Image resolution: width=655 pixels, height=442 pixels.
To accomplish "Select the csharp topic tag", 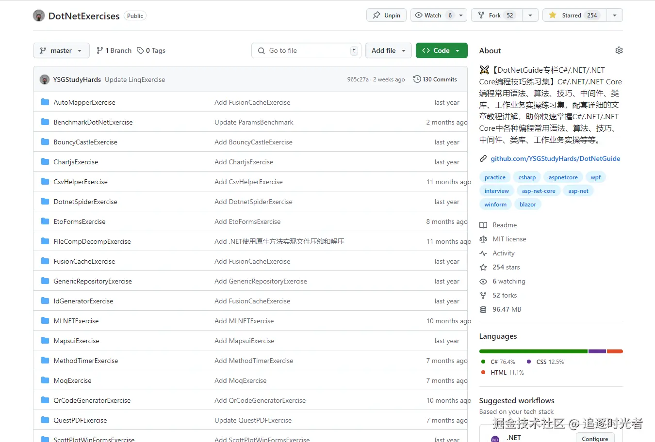I will pos(527,177).
